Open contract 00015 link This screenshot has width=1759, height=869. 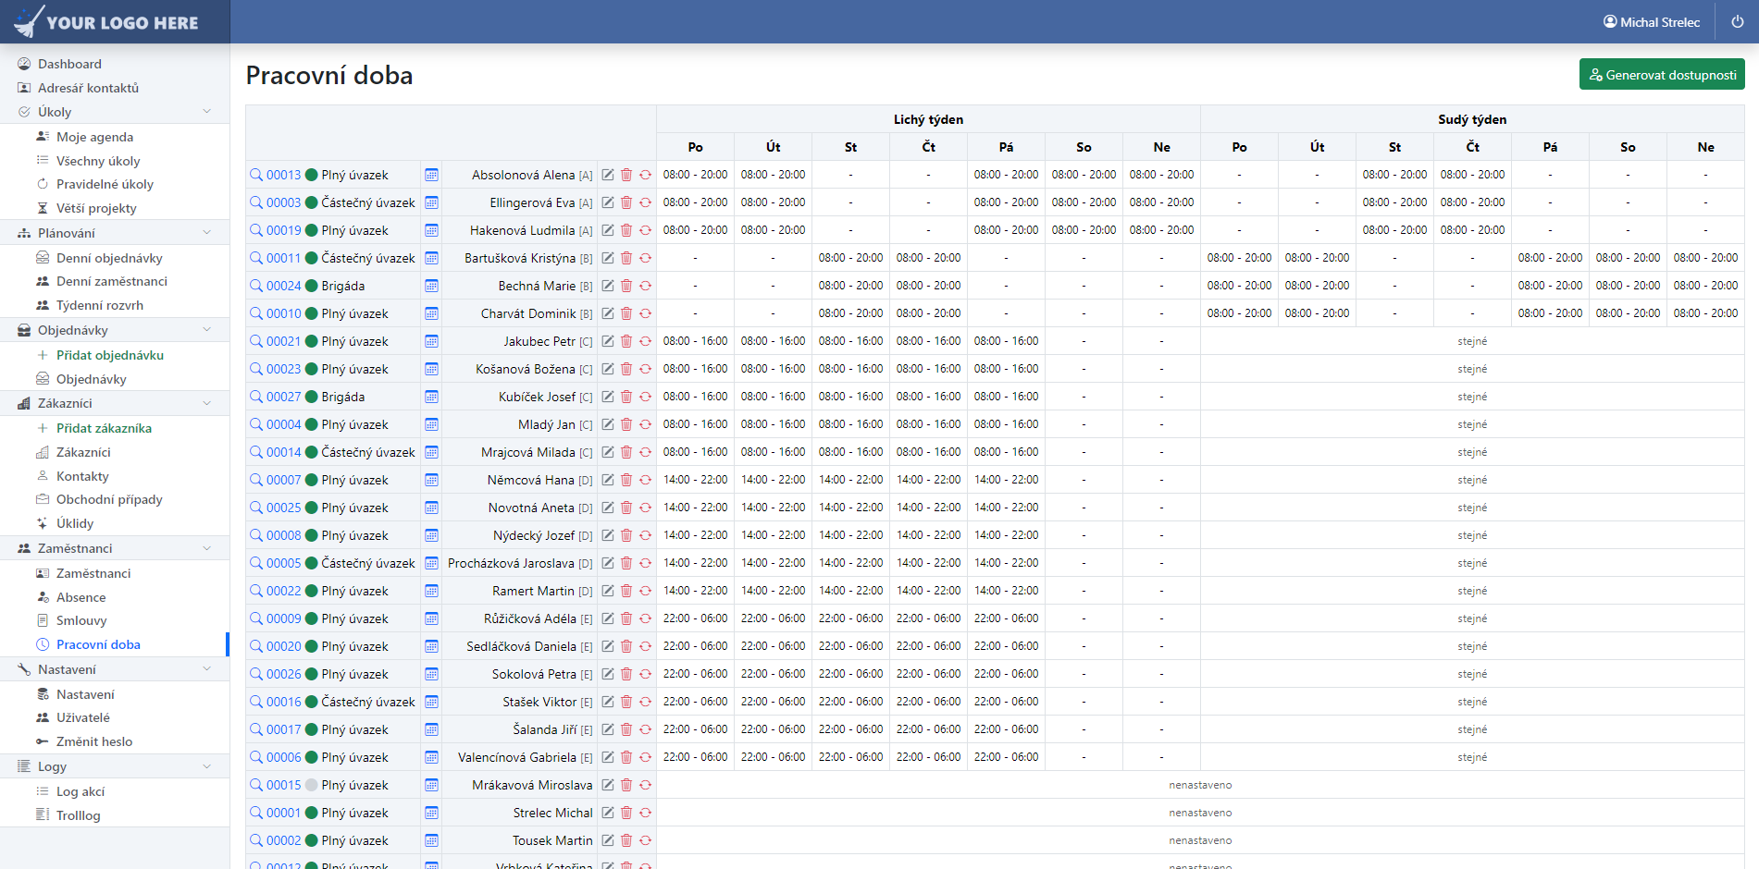[x=284, y=785]
